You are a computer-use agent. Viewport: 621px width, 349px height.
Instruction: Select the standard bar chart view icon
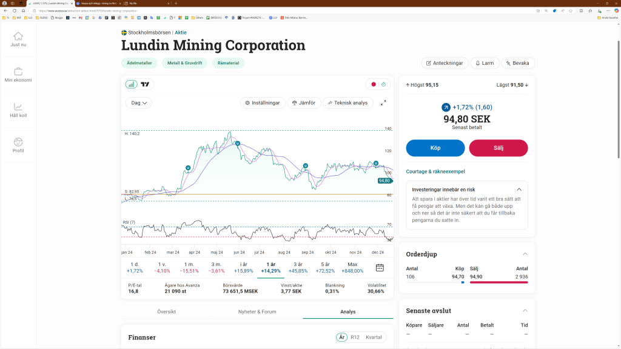(x=131, y=84)
